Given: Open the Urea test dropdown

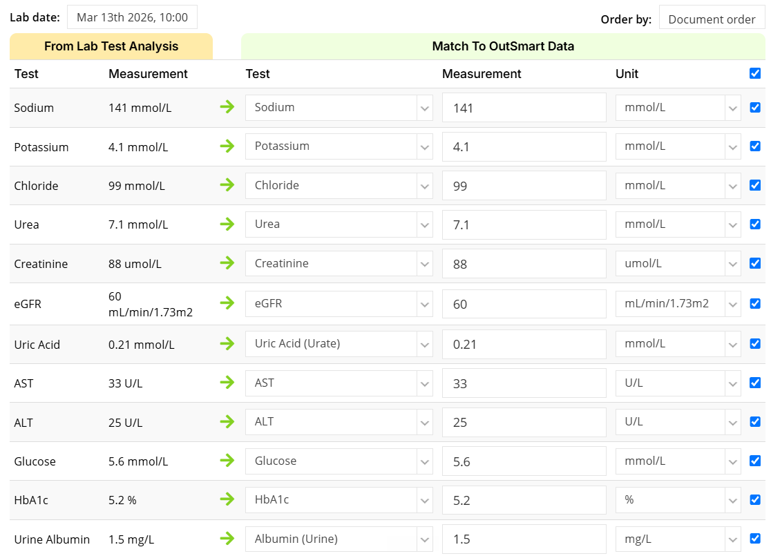Looking at the screenshot, I should coord(339,224).
